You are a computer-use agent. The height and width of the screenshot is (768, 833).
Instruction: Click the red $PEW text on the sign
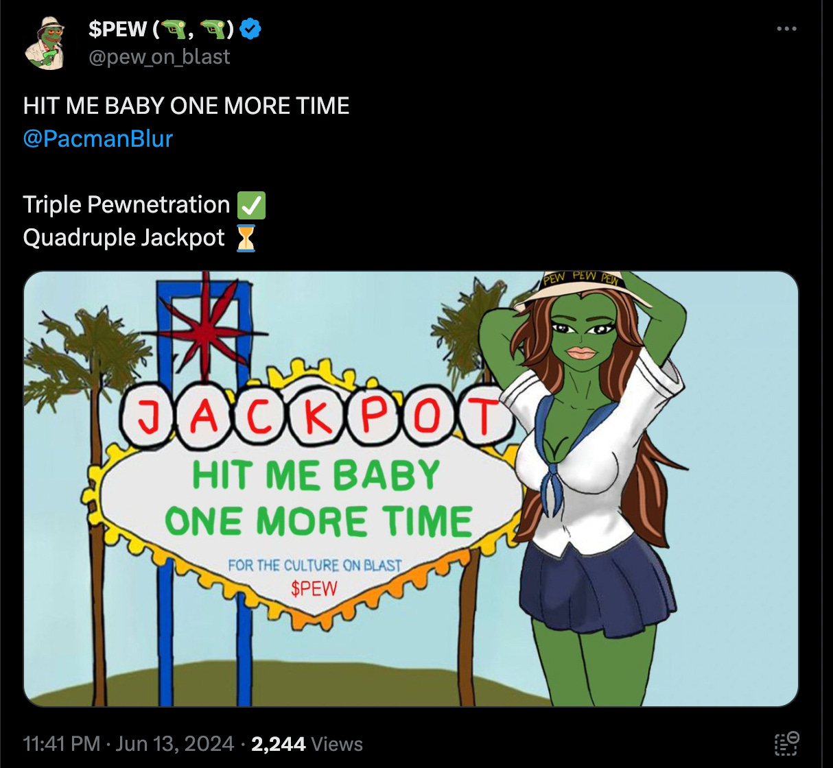coord(314,588)
